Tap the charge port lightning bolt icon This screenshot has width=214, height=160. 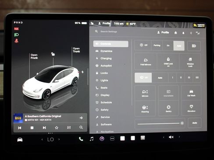tap(82, 72)
